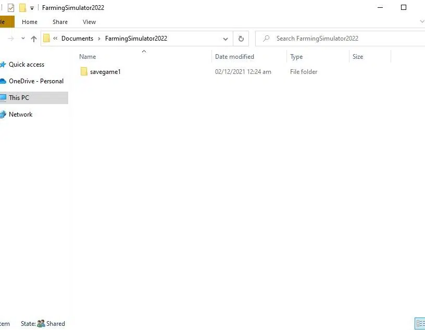Click the date 02/12/2021 12:24 am
425x330 pixels.
(243, 72)
